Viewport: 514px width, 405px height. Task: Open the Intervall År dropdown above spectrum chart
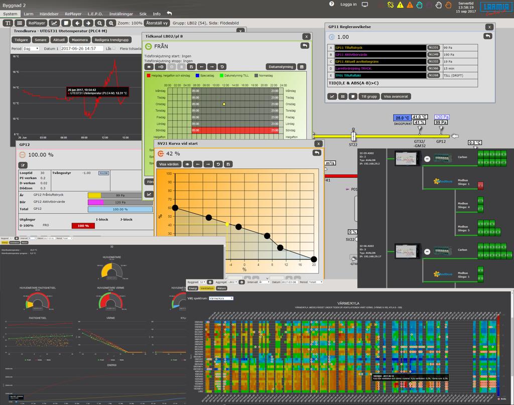[x=264, y=282]
